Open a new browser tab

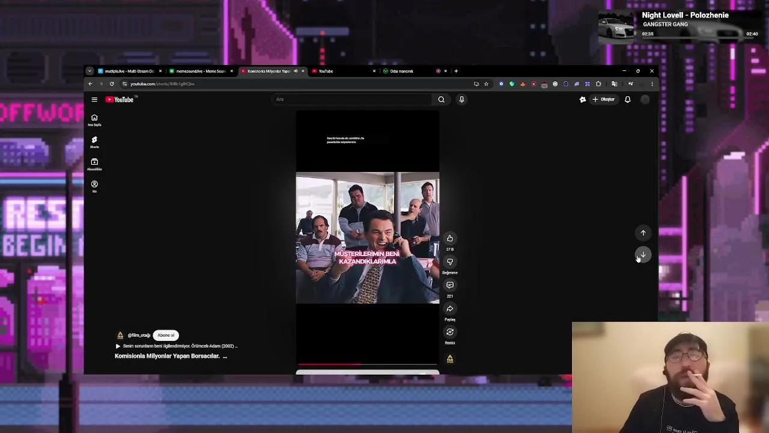coord(456,71)
